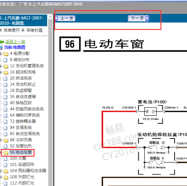
Task: Open the 85 自动空调系统 diagram
Action: tap(25, 134)
